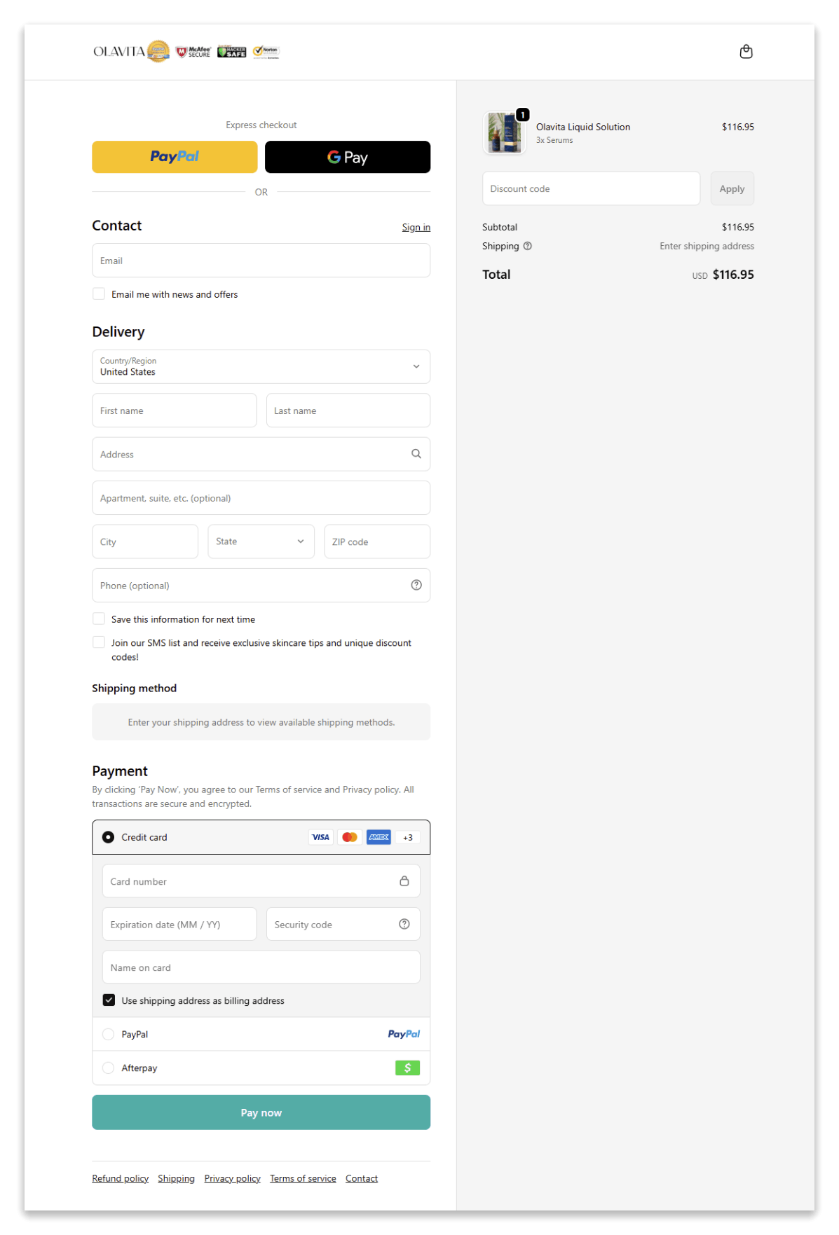Click the Shipping question mark icon

coord(528,246)
